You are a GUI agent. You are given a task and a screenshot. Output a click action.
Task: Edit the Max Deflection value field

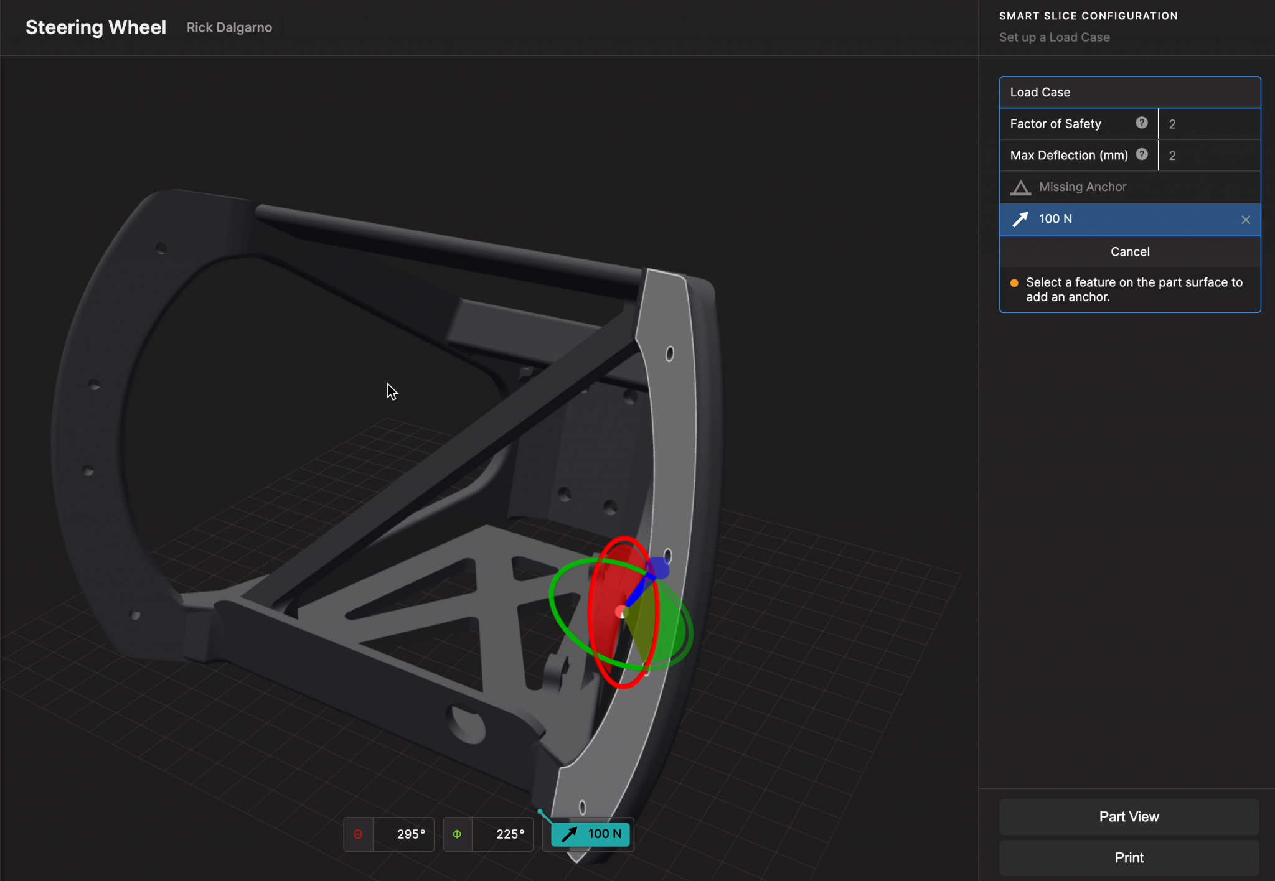1209,155
